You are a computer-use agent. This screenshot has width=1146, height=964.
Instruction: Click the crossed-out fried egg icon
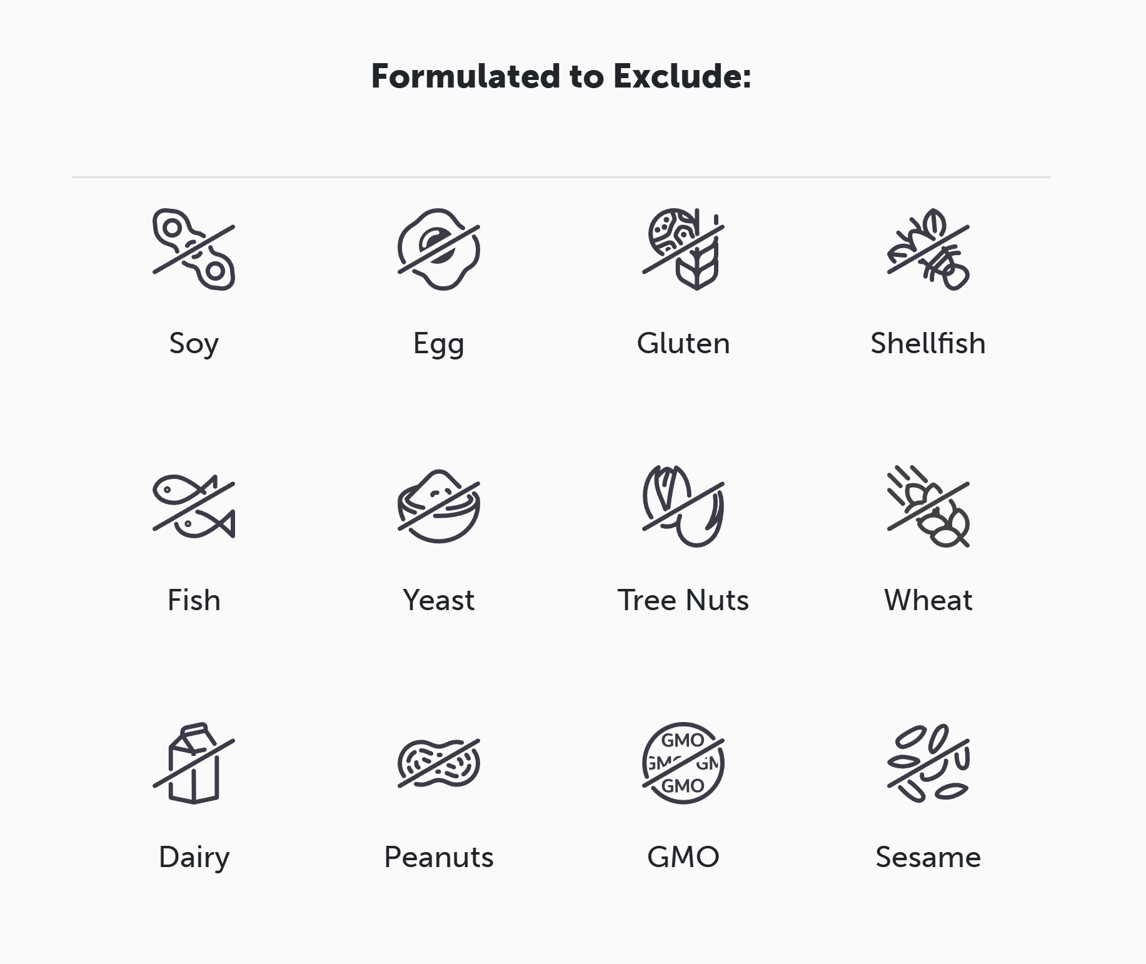(438, 249)
